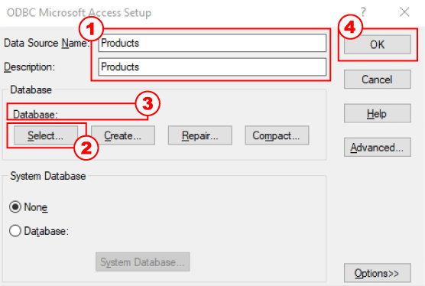Confirm the setup with OK
The width and height of the screenshot is (425, 286).
[x=378, y=44]
